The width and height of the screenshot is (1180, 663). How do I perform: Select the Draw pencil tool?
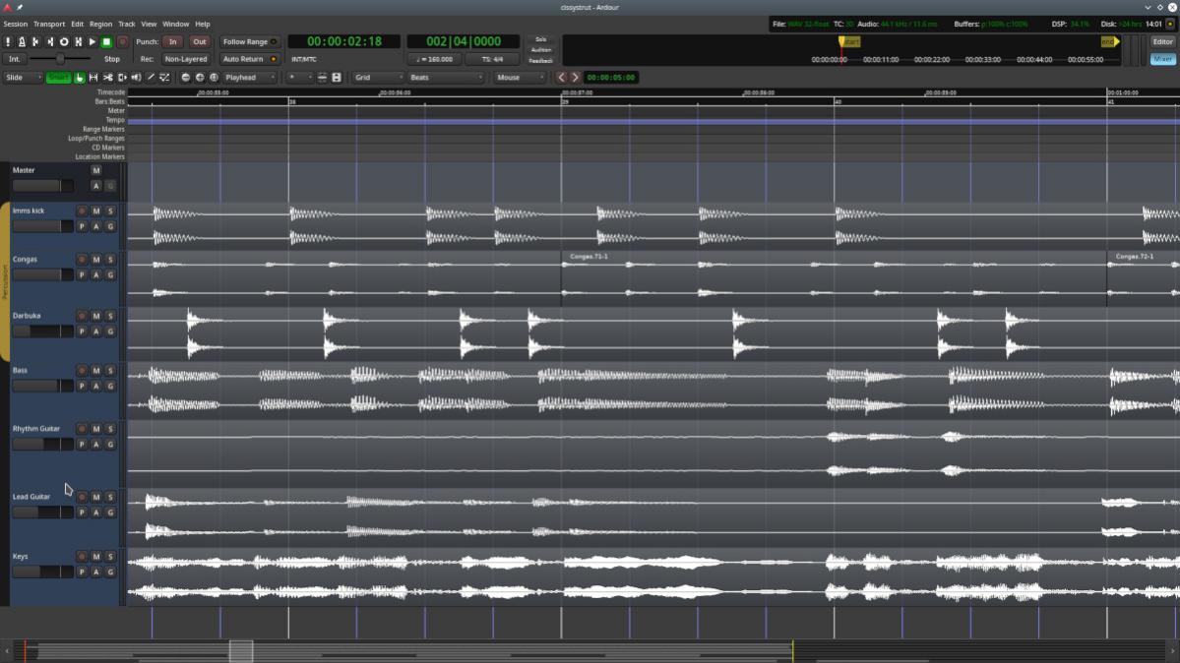coord(151,78)
